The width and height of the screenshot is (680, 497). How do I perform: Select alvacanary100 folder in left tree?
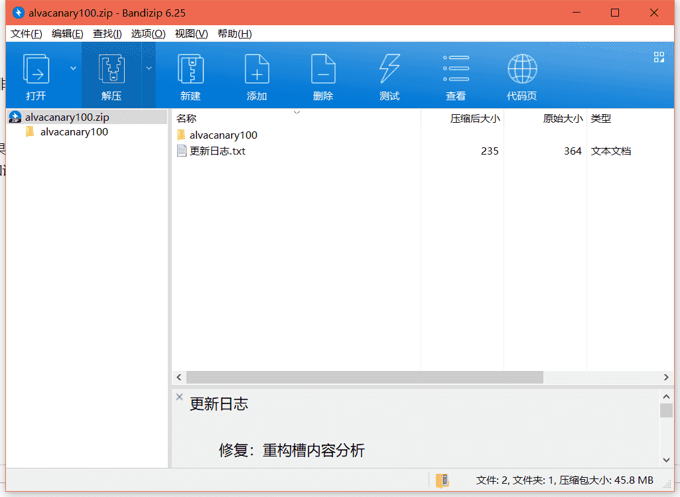[74, 132]
